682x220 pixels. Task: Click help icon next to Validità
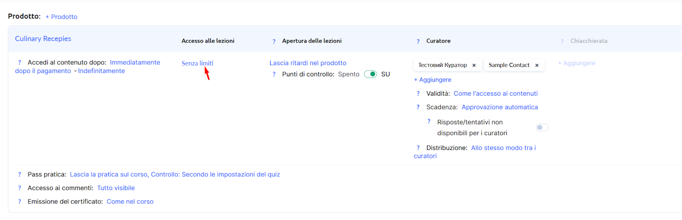point(418,94)
